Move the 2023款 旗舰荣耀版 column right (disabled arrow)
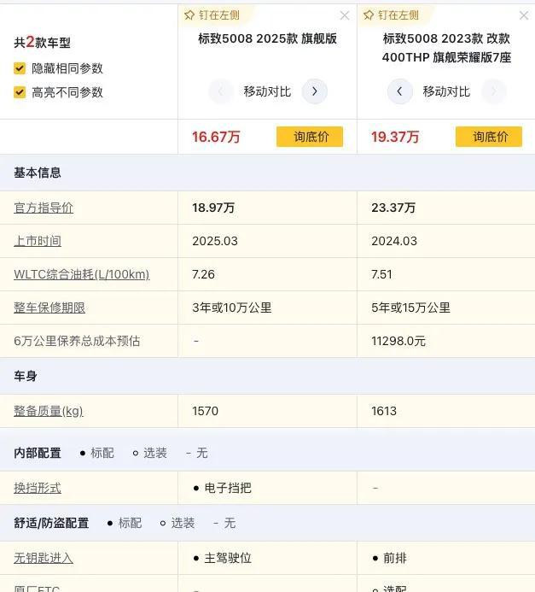535x592 pixels. pos(494,91)
